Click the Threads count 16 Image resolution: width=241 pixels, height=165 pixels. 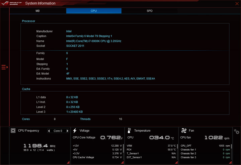(x=120, y=119)
